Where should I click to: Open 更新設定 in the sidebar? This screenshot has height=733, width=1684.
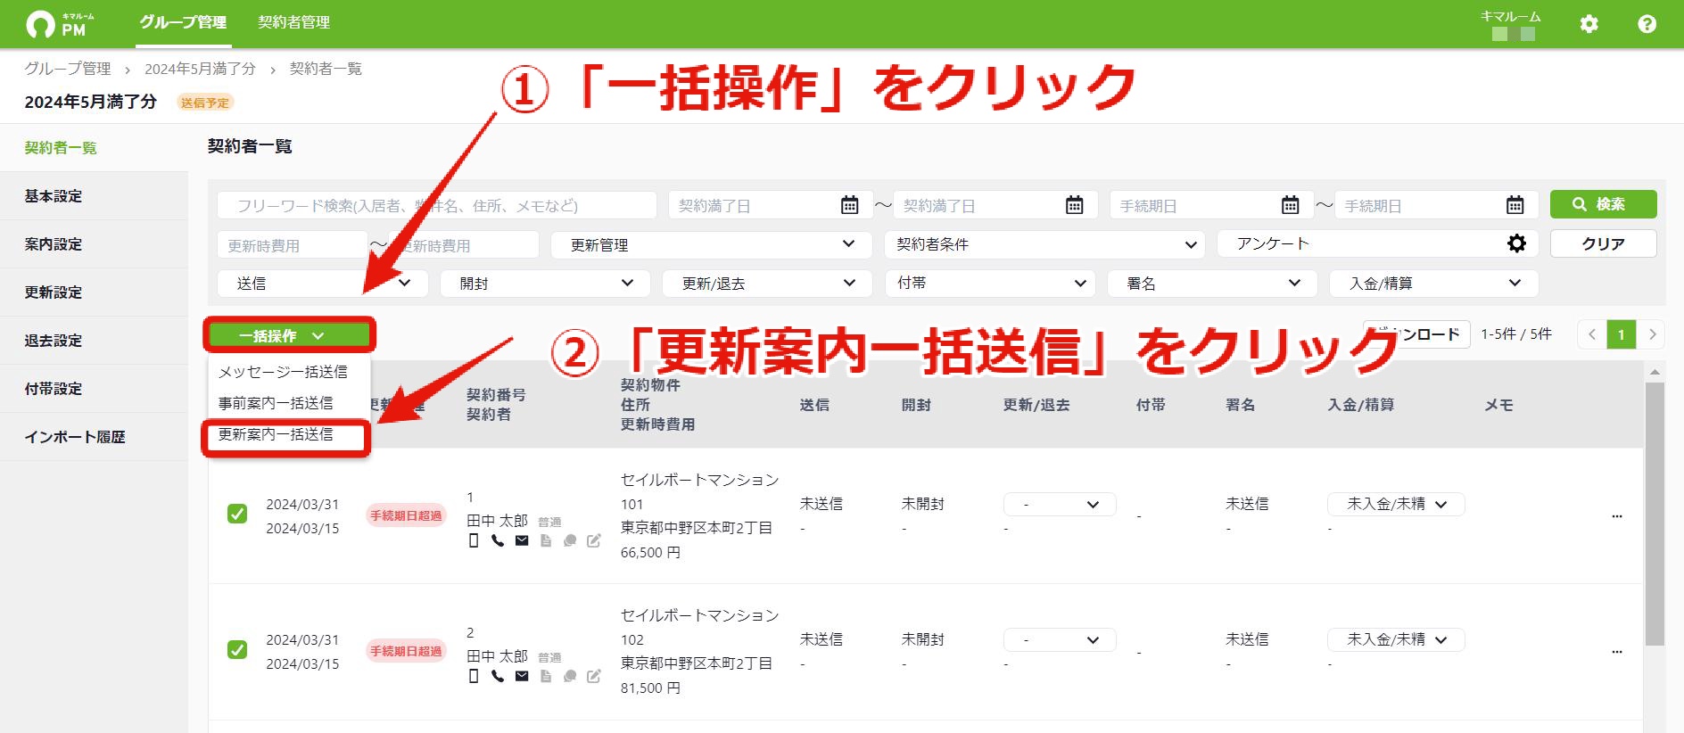(94, 292)
